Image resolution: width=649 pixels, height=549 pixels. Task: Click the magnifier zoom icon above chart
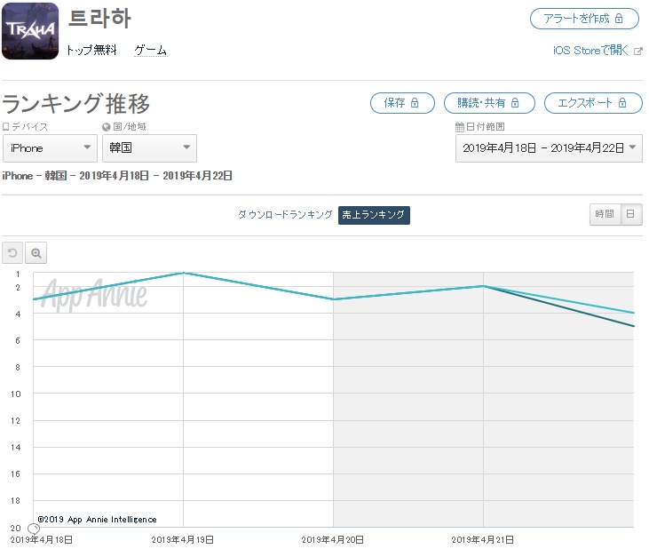36,252
